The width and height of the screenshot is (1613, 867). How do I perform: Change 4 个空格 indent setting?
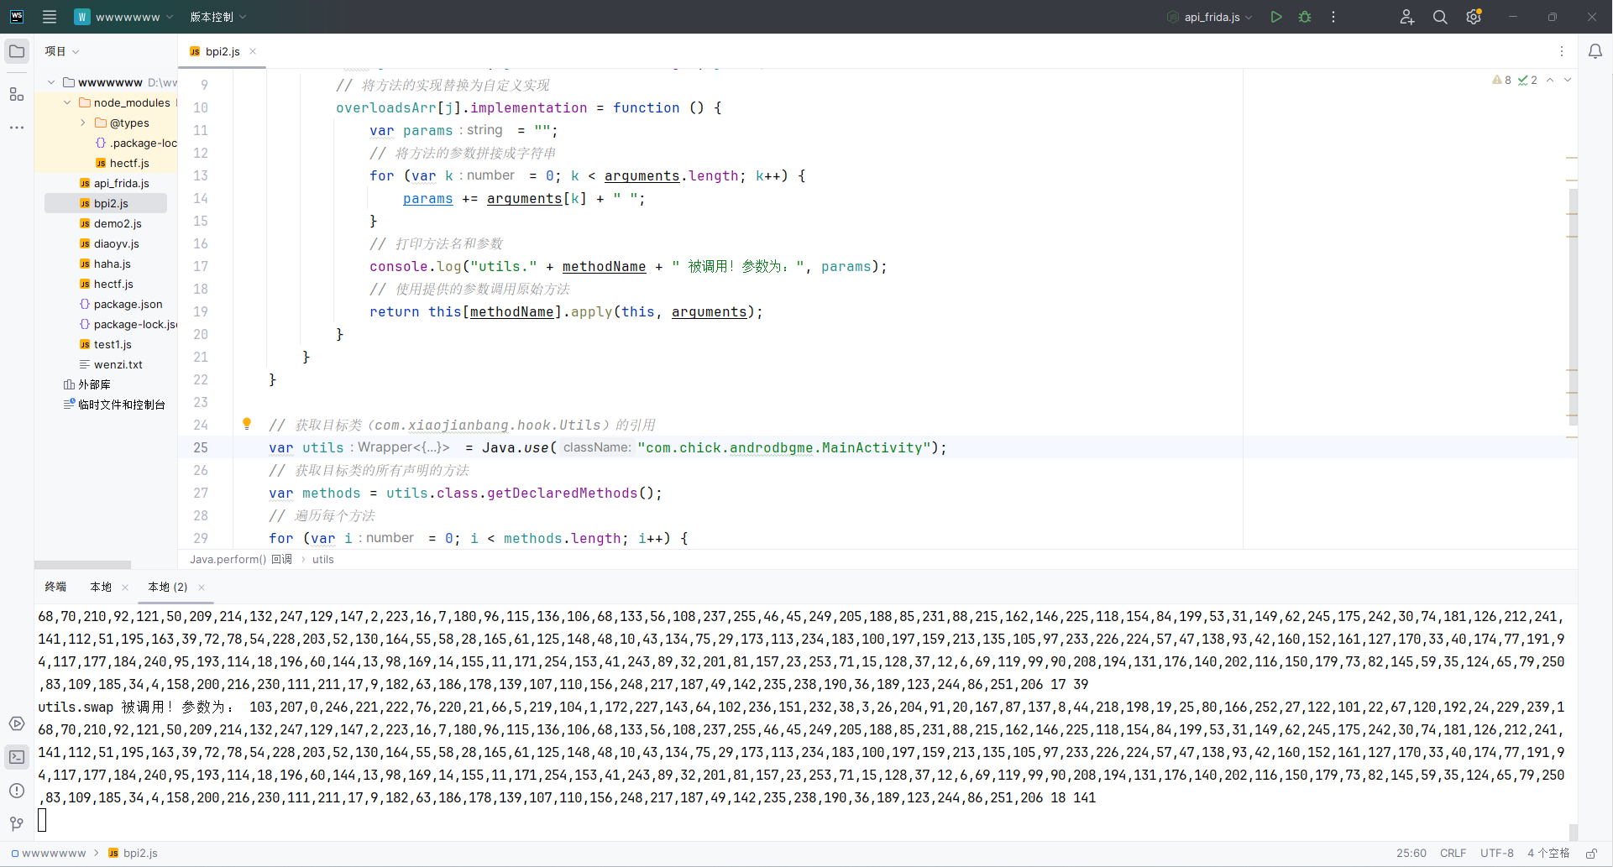pos(1548,853)
